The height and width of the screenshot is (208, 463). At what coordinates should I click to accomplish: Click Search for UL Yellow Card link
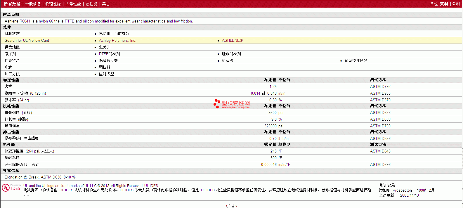pyautogui.click(x=27, y=41)
